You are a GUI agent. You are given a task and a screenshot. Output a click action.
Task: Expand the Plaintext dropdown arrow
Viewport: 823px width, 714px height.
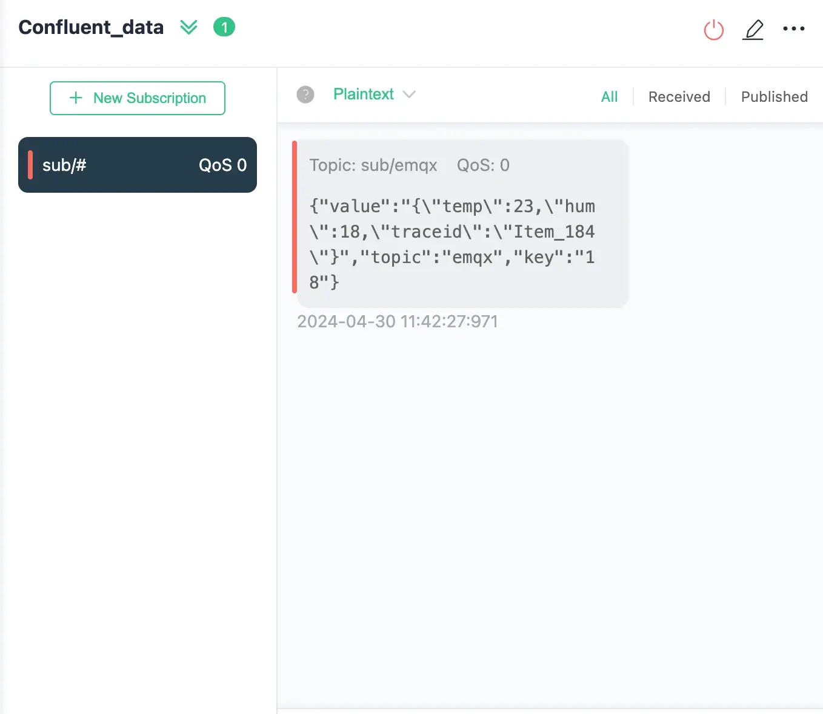[x=410, y=95]
